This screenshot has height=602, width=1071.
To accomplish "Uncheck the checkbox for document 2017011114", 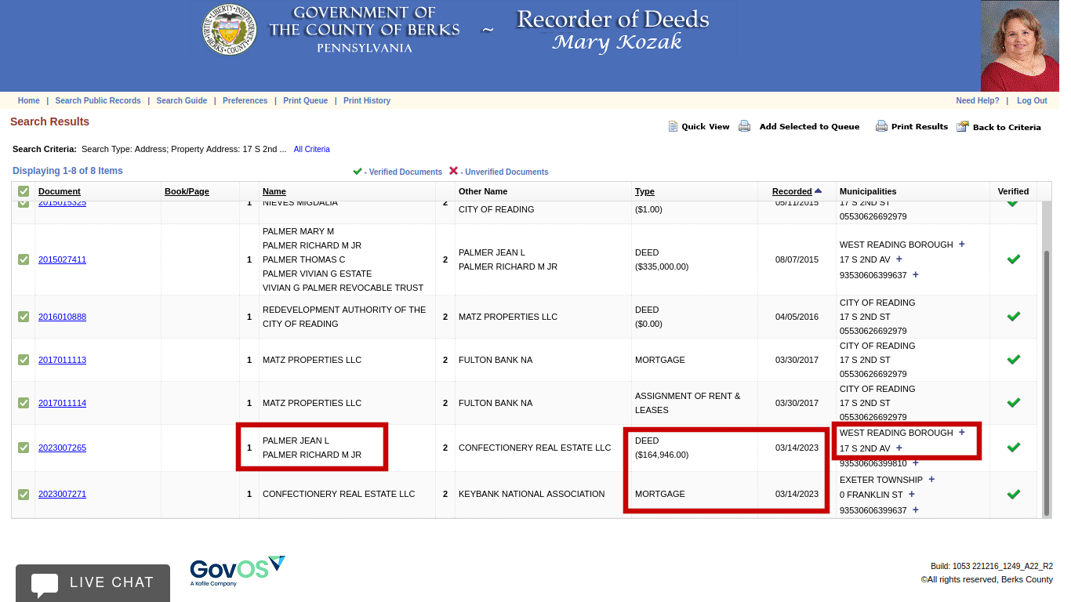I will coord(24,403).
